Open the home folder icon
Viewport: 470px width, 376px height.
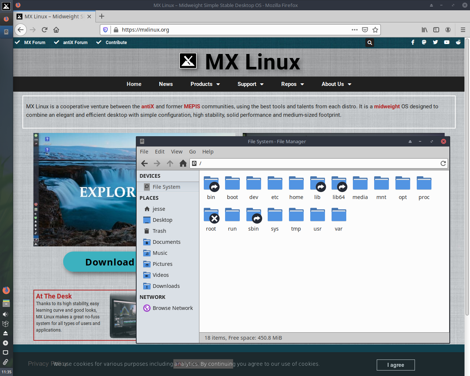coord(296,183)
